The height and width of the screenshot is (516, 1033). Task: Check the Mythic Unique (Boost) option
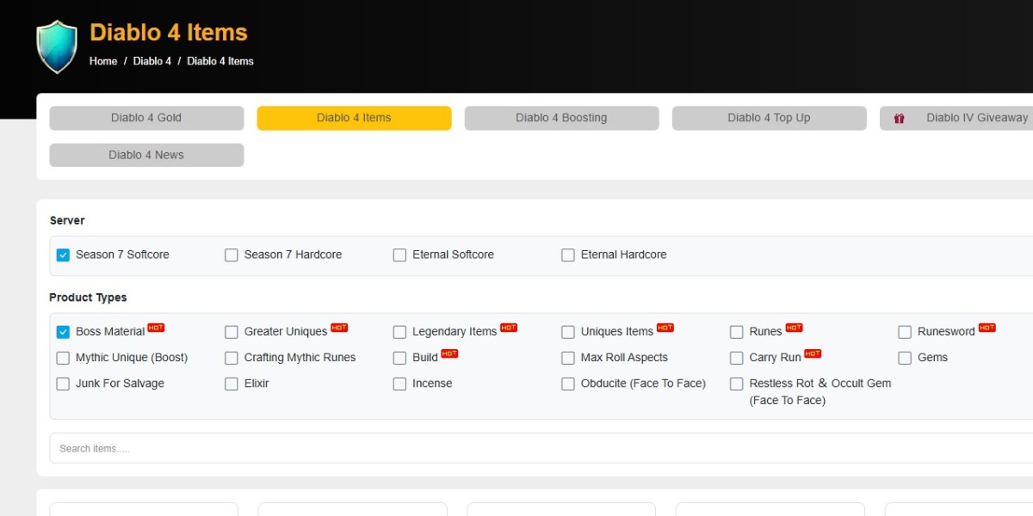[x=63, y=358]
